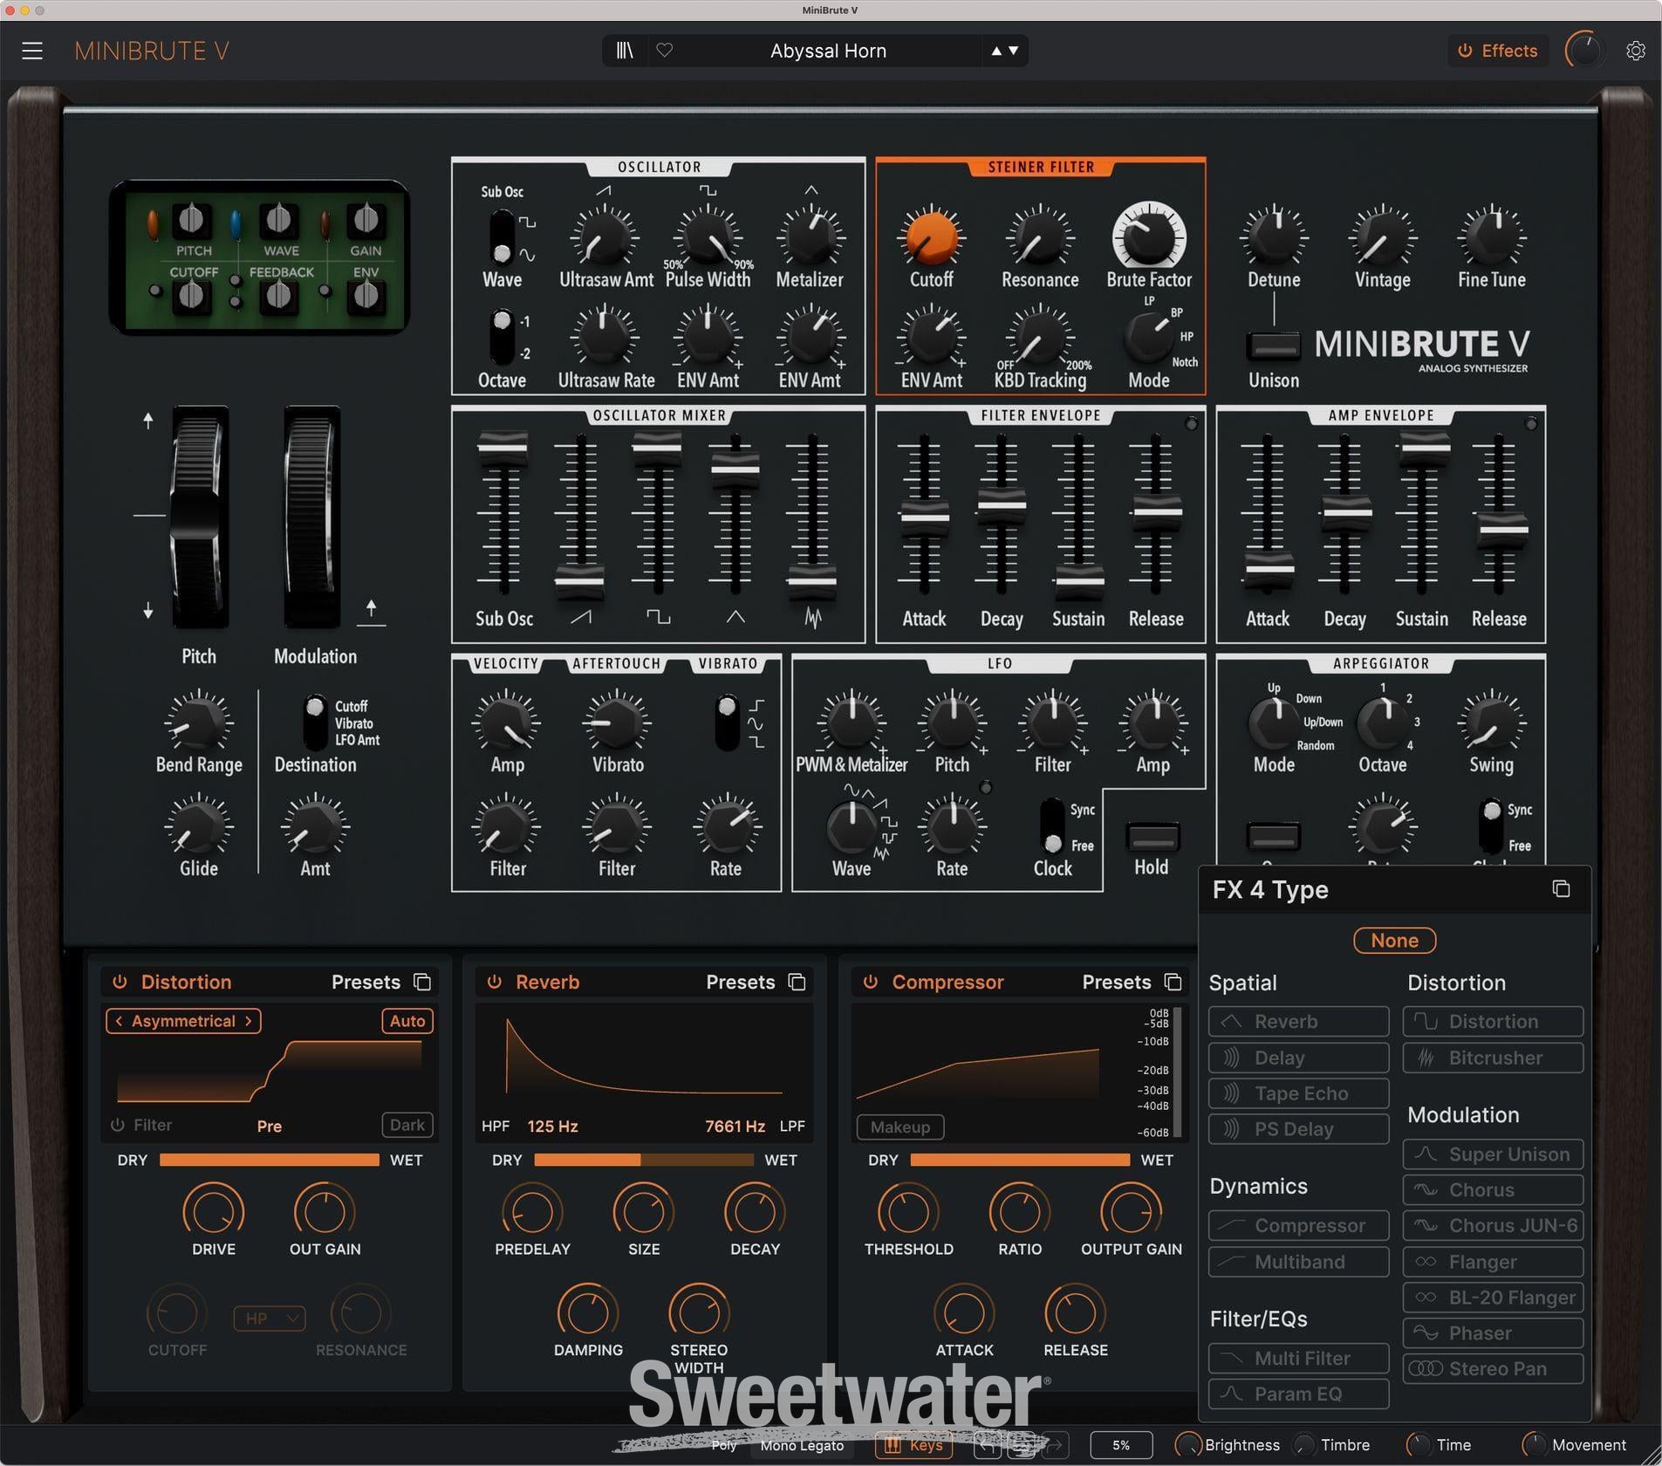Disable the Reverb effect power button
The width and height of the screenshot is (1662, 1466).
point(495,982)
